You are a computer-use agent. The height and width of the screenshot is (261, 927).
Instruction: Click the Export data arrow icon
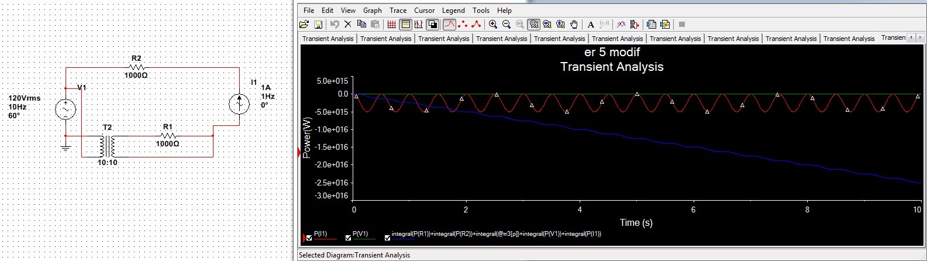tap(635, 24)
